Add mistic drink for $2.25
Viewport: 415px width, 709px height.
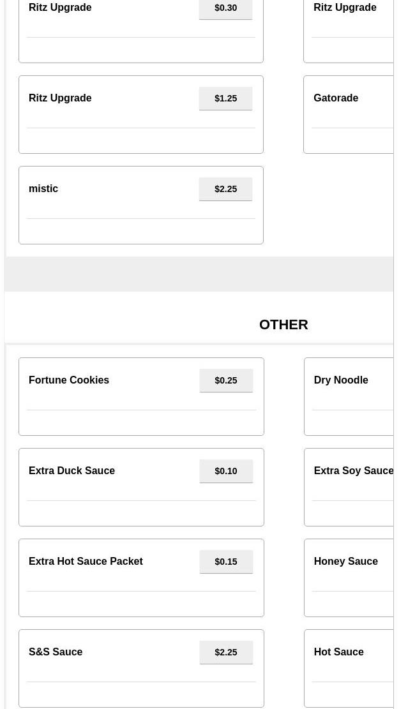(225, 189)
